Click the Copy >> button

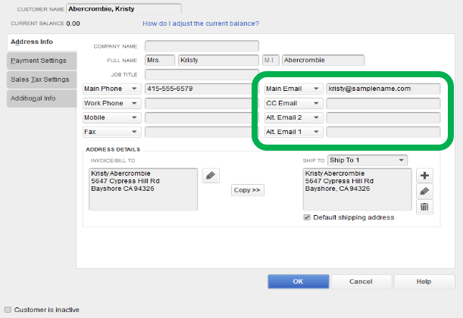tap(248, 190)
